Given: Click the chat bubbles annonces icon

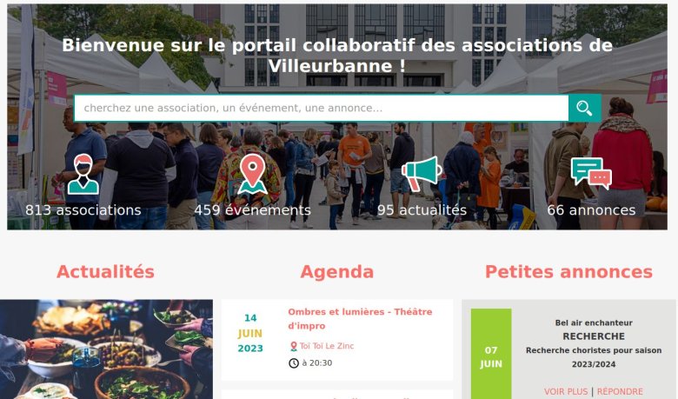Looking at the screenshot, I should tap(591, 173).
